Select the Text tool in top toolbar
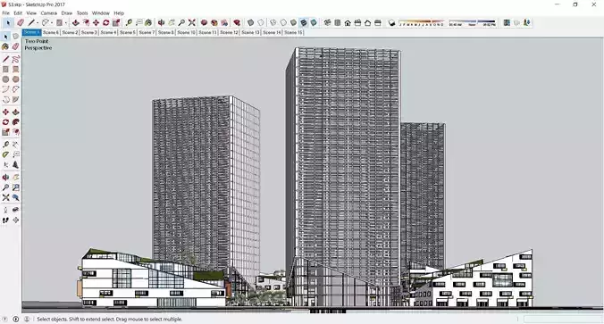This screenshot has height=324, width=604. (139, 22)
